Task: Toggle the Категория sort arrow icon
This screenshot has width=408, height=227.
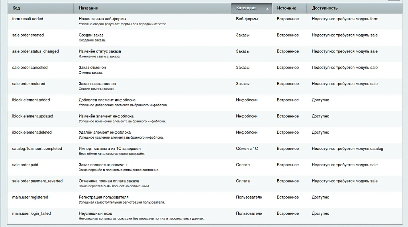Action: pyautogui.click(x=267, y=9)
